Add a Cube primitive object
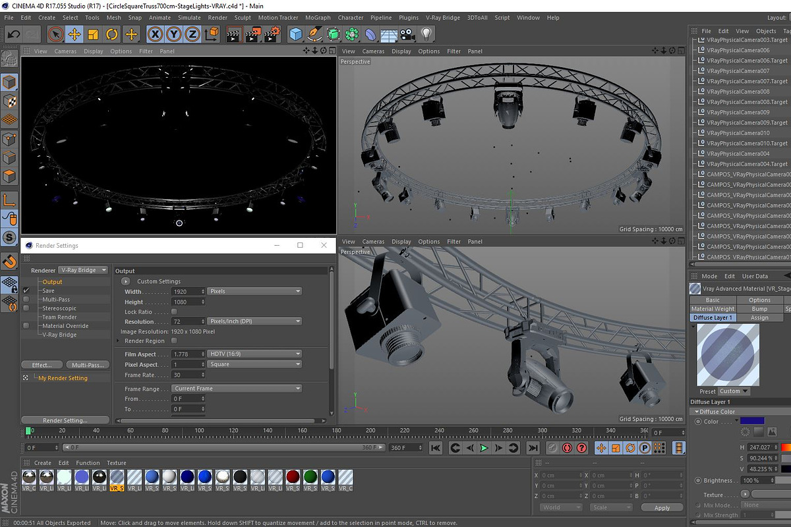 coord(296,34)
